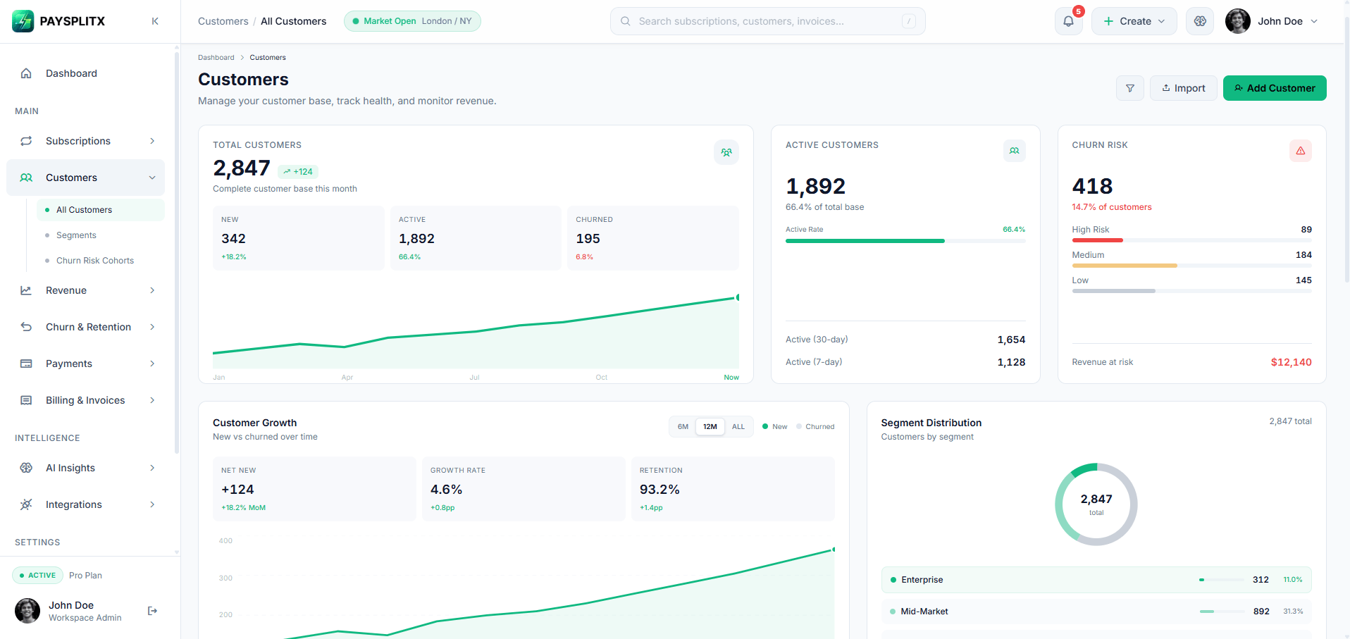Click the Payments card icon
The height and width of the screenshot is (639, 1350).
[26, 364]
